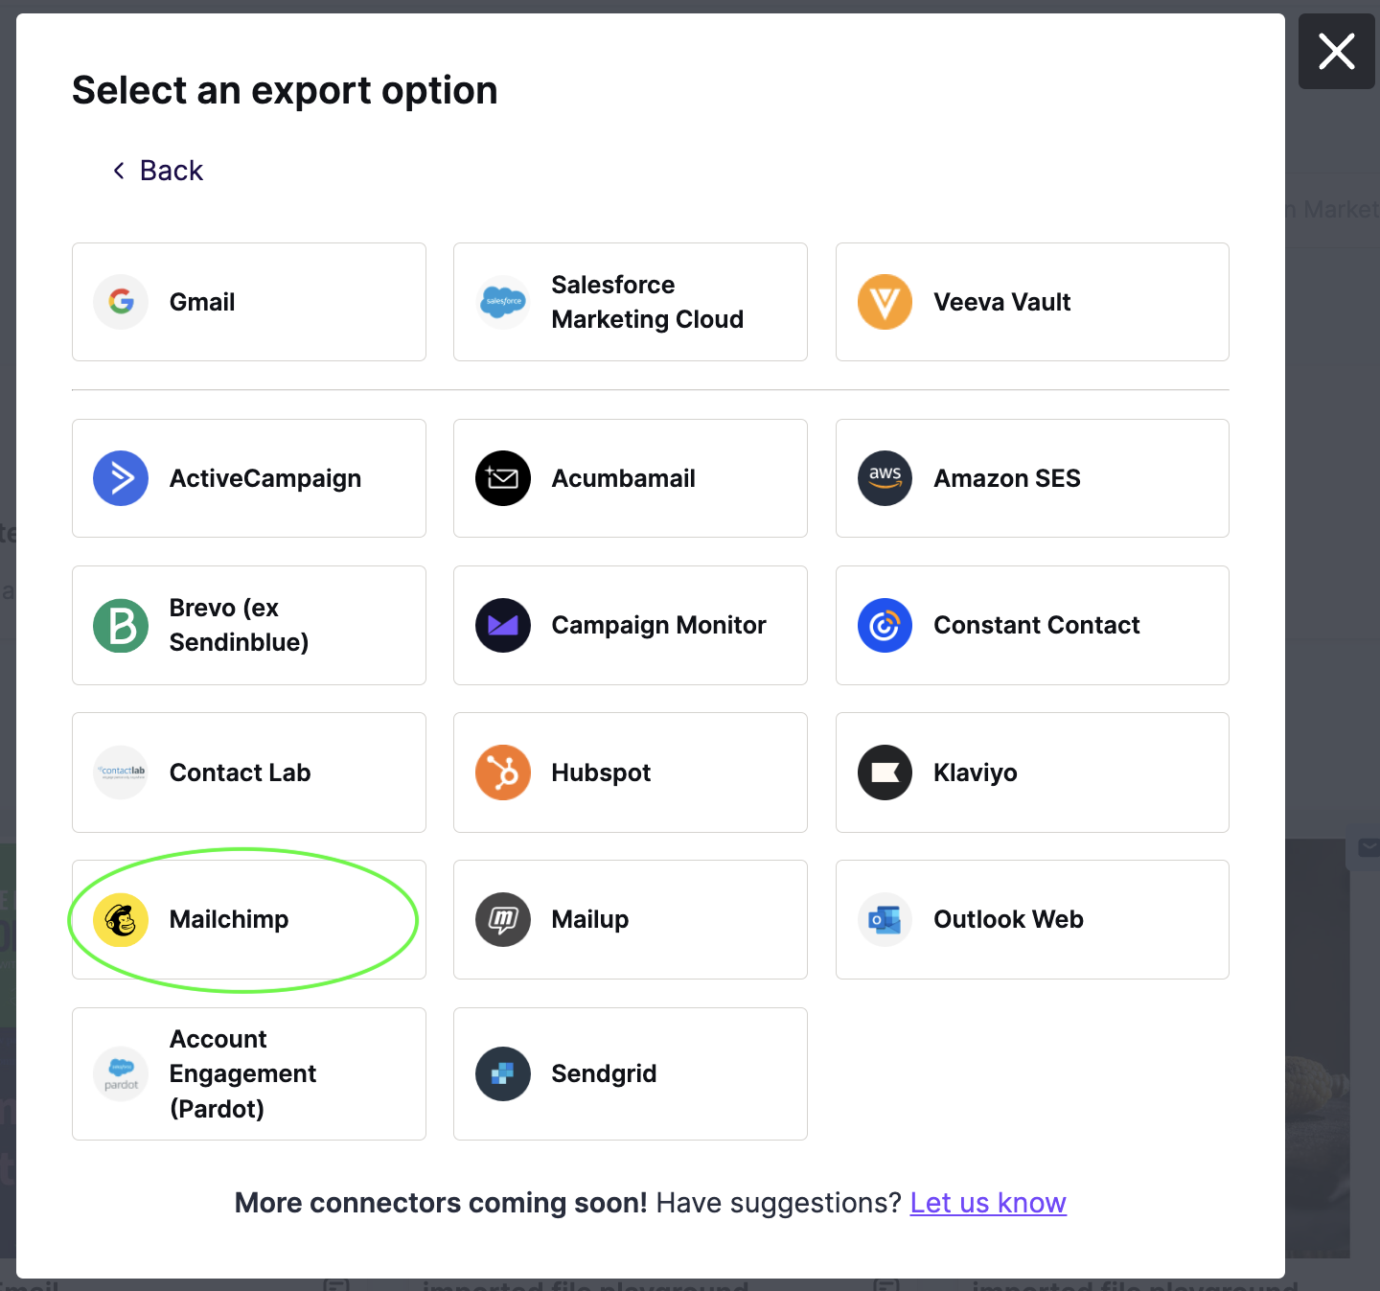Choose the Acumbamail connector
1380x1291 pixels.
pyautogui.click(x=631, y=478)
